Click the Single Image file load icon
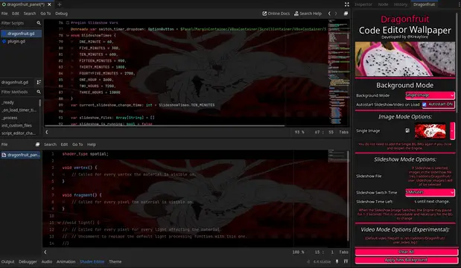Screen dimensions: 461x268 pyautogui.click(x=407, y=130)
